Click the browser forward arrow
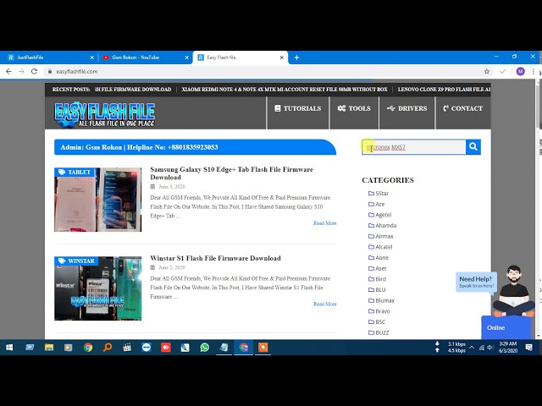 pos(21,71)
